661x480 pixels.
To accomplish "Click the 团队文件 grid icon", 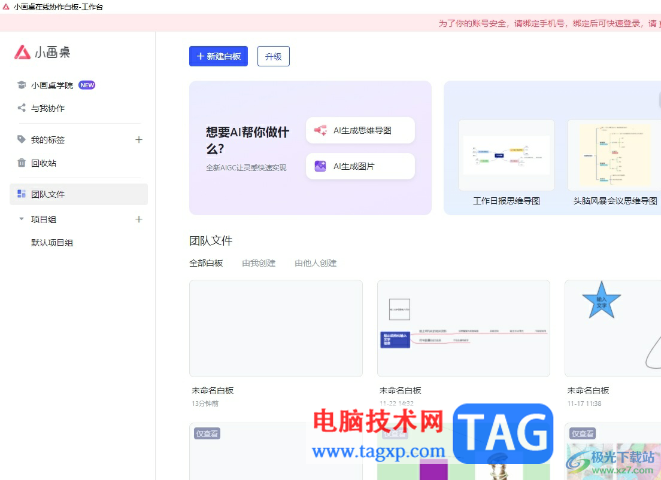I will pos(22,194).
